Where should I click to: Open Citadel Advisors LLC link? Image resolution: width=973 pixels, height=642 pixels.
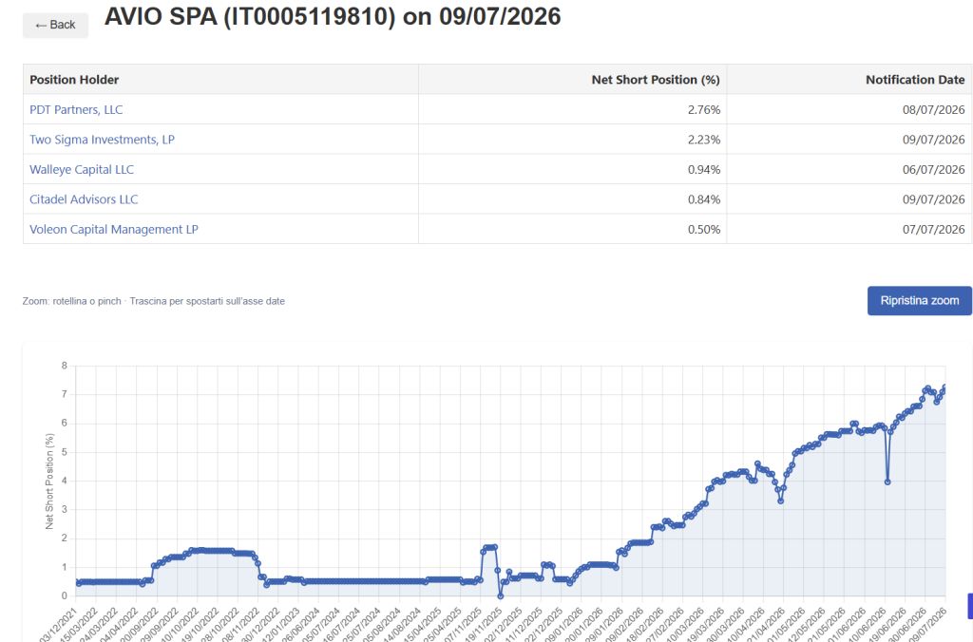84,199
